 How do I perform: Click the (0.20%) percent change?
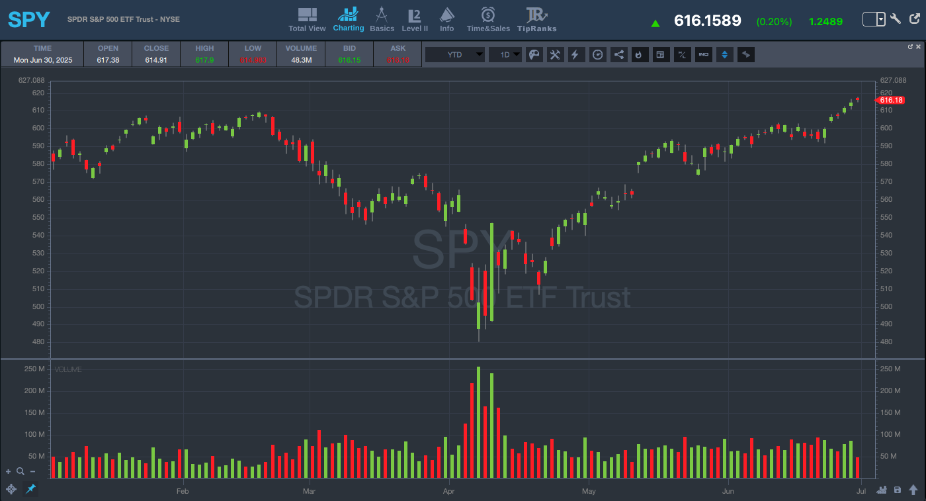pyautogui.click(x=774, y=22)
